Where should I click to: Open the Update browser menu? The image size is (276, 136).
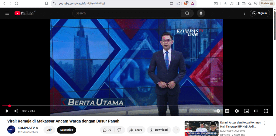pyautogui.click(x=267, y=3)
